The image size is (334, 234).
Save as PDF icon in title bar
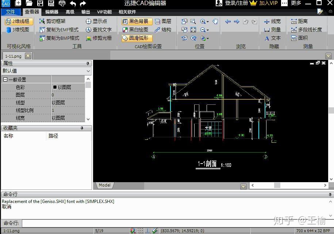click(51, 3)
